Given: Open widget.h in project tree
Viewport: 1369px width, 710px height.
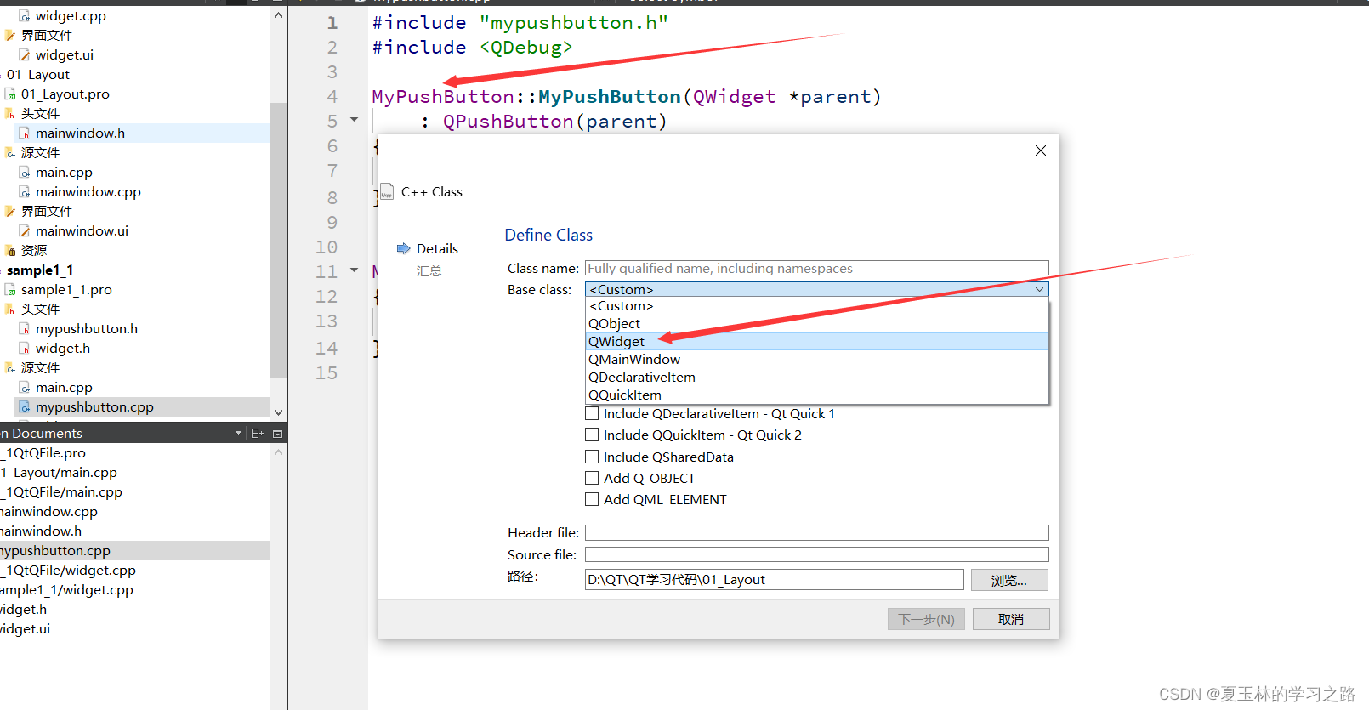Looking at the screenshot, I should click(x=63, y=349).
